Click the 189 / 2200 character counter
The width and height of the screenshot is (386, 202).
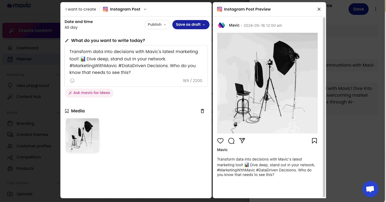pos(192,81)
